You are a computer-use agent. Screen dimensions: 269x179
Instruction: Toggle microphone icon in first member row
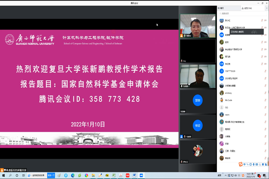click(262, 21)
